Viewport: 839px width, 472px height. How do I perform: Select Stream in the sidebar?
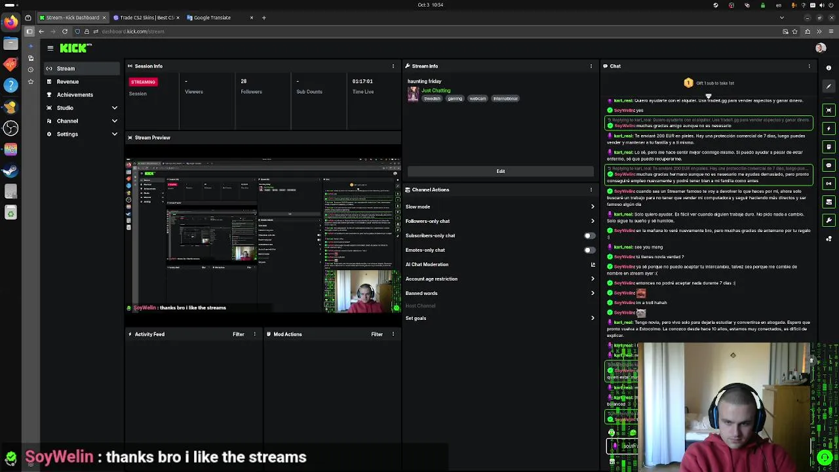pos(82,68)
